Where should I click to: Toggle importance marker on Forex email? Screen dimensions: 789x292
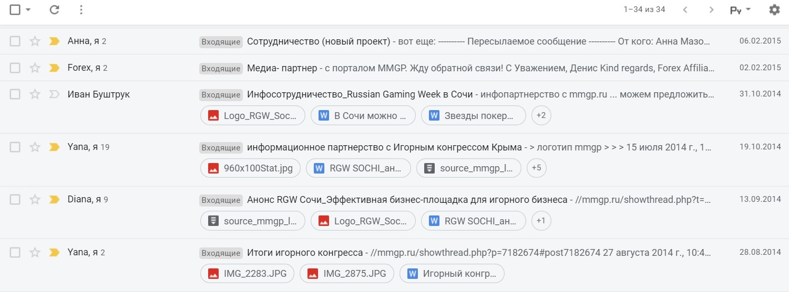click(54, 68)
